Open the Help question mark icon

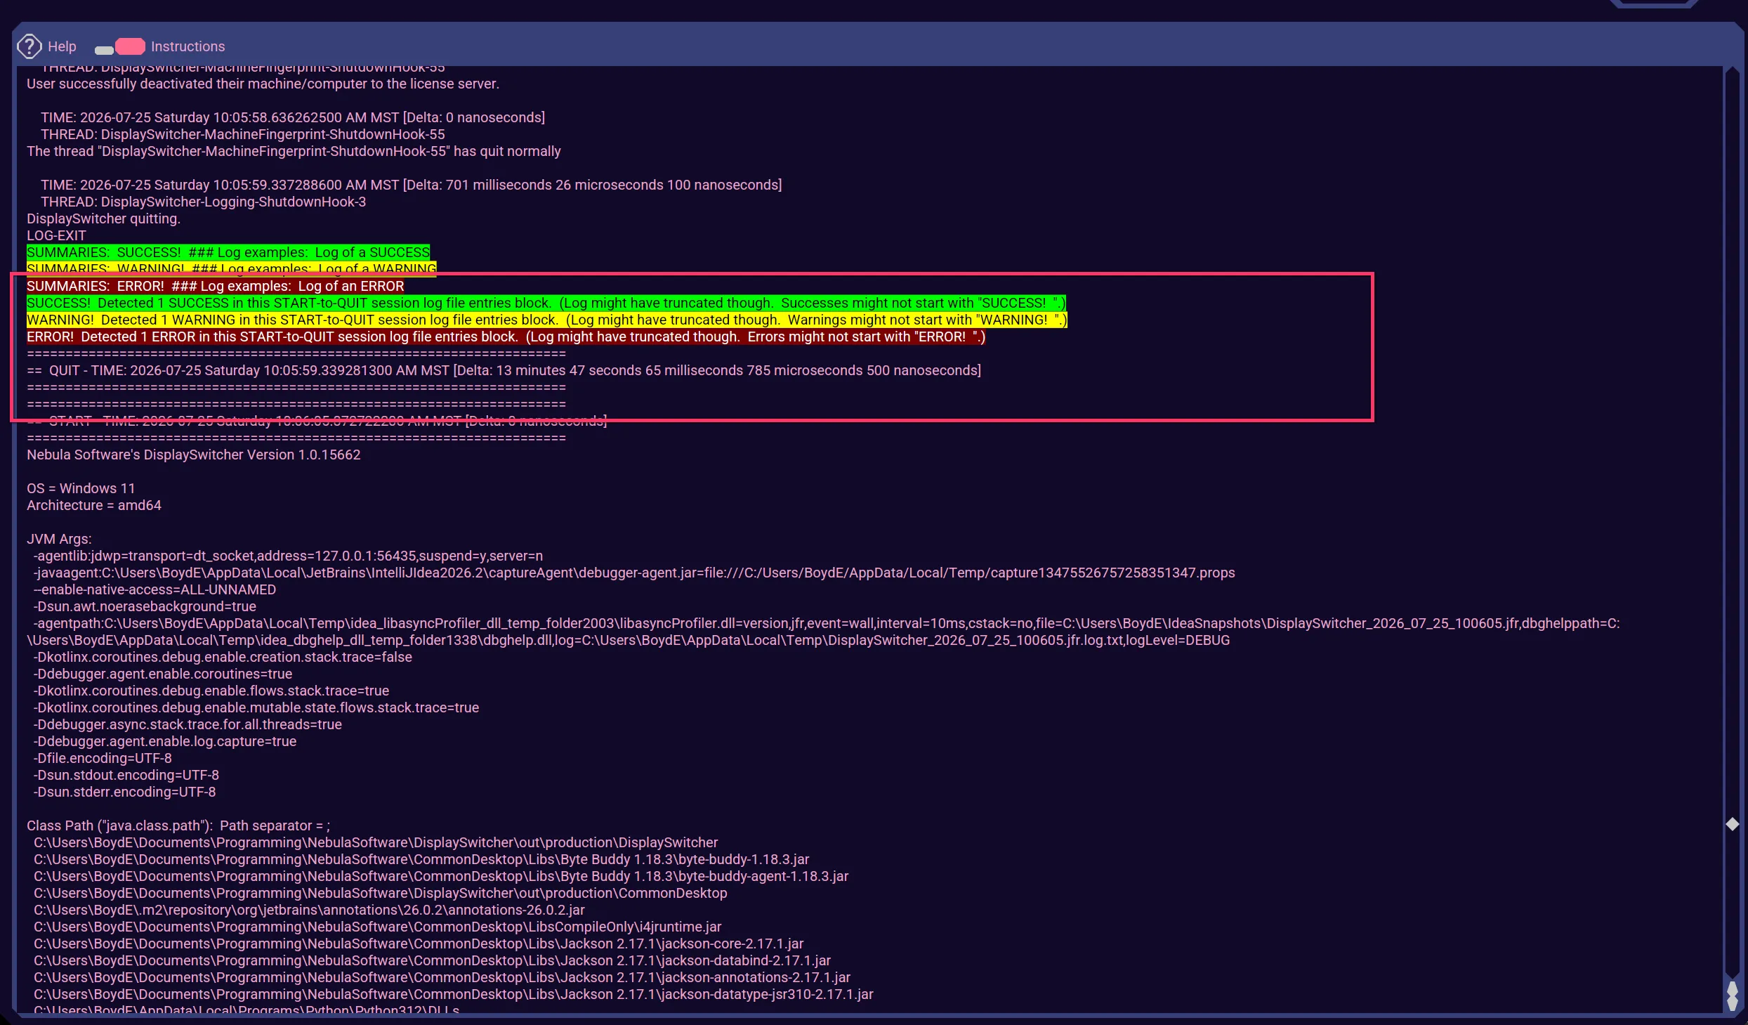pos(29,46)
